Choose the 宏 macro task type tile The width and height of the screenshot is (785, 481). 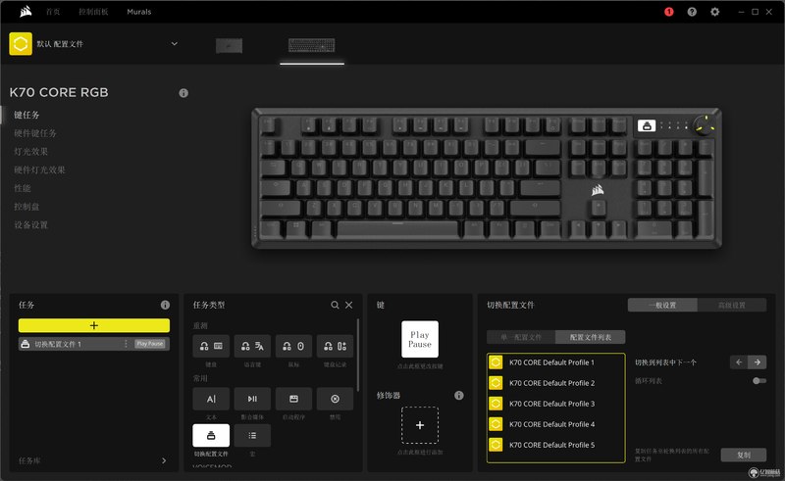point(252,436)
